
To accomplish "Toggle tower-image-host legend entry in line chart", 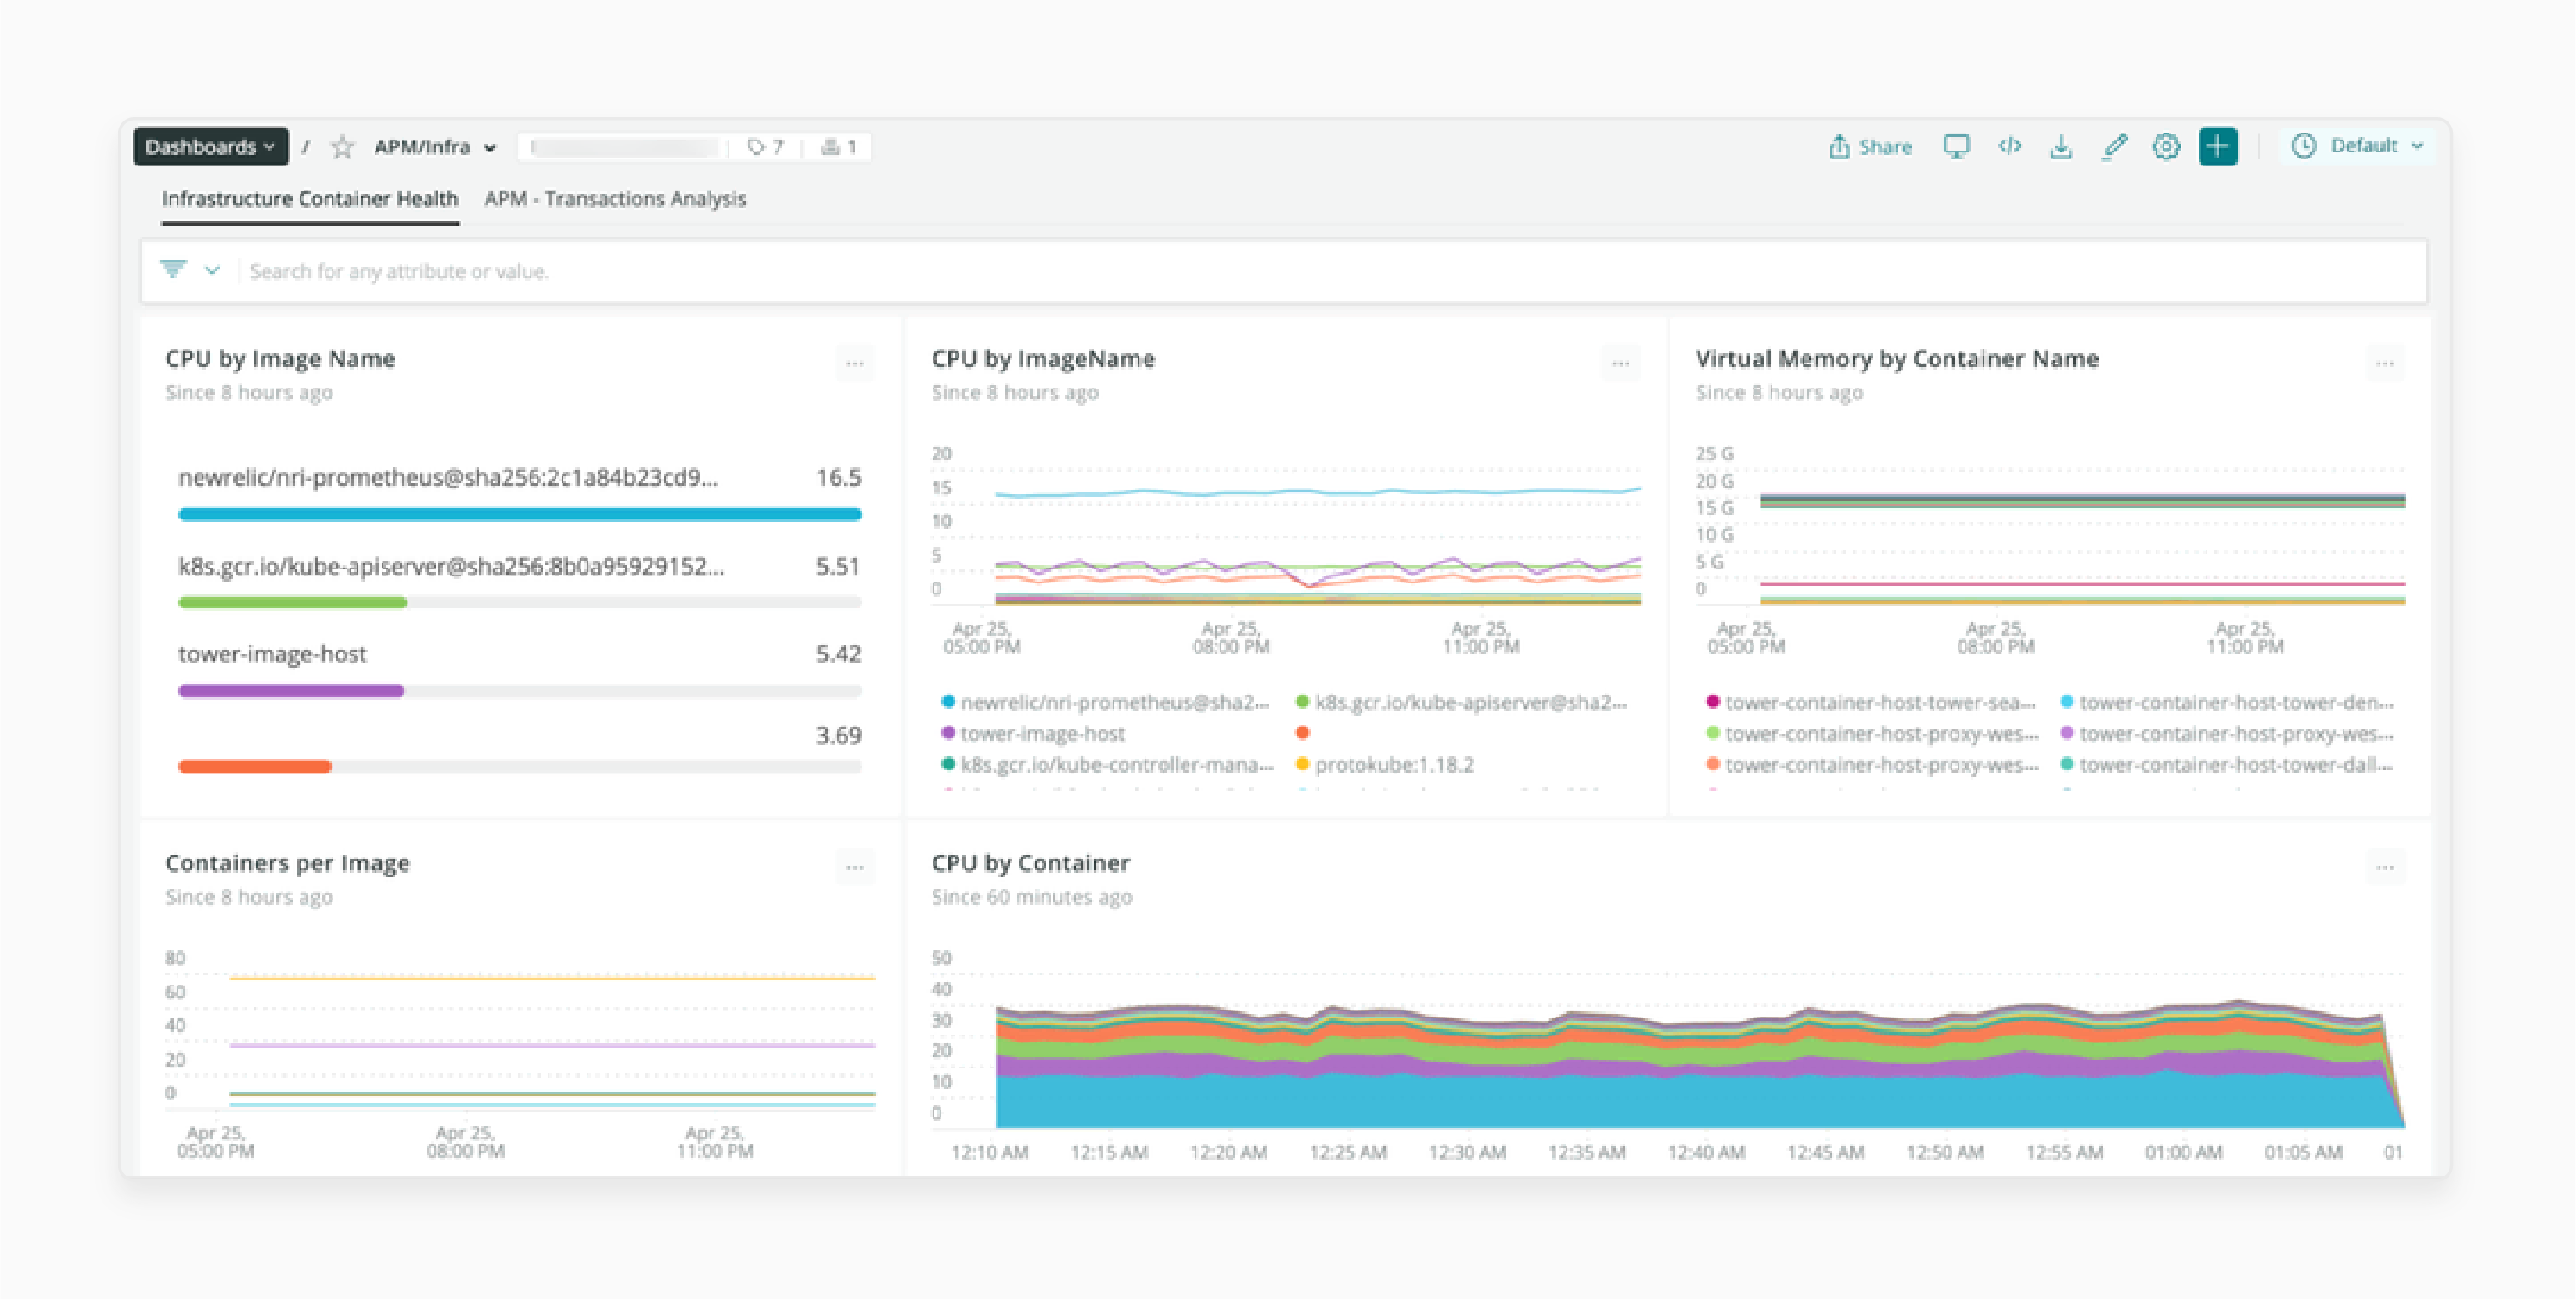I will [x=1033, y=733].
